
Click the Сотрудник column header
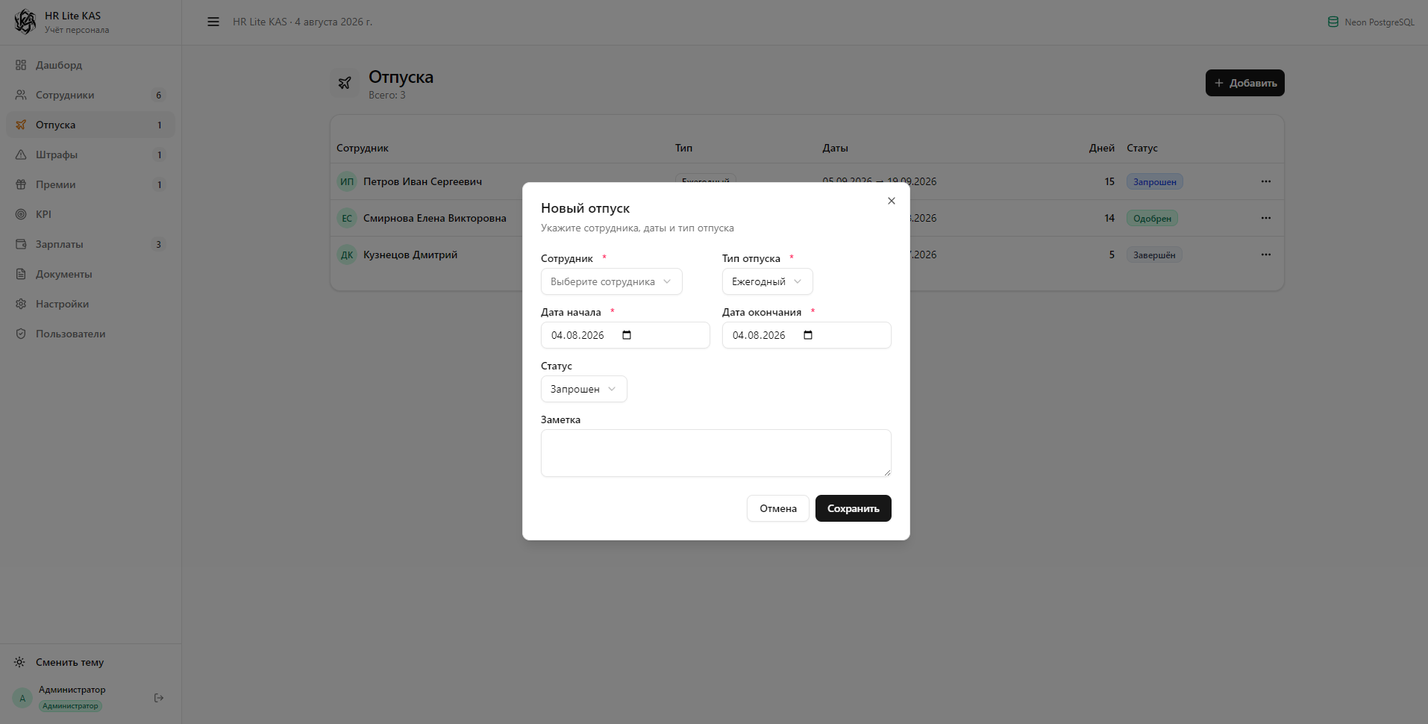363,148
